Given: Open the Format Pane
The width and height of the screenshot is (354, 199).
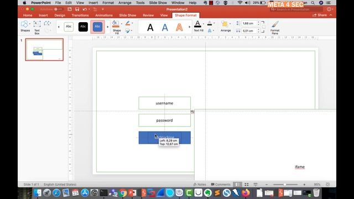Looking at the screenshot, I should click(x=275, y=27).
